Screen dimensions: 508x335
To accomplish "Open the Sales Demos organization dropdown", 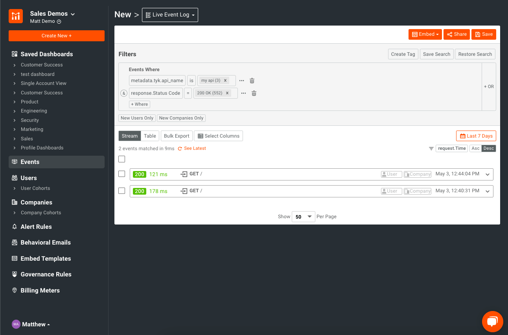I will [52, 14].
